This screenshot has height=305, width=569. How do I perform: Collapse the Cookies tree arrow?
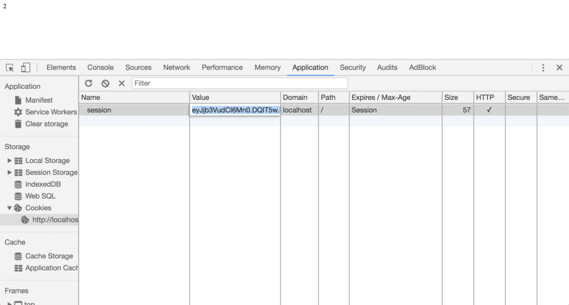coord(9,208)
